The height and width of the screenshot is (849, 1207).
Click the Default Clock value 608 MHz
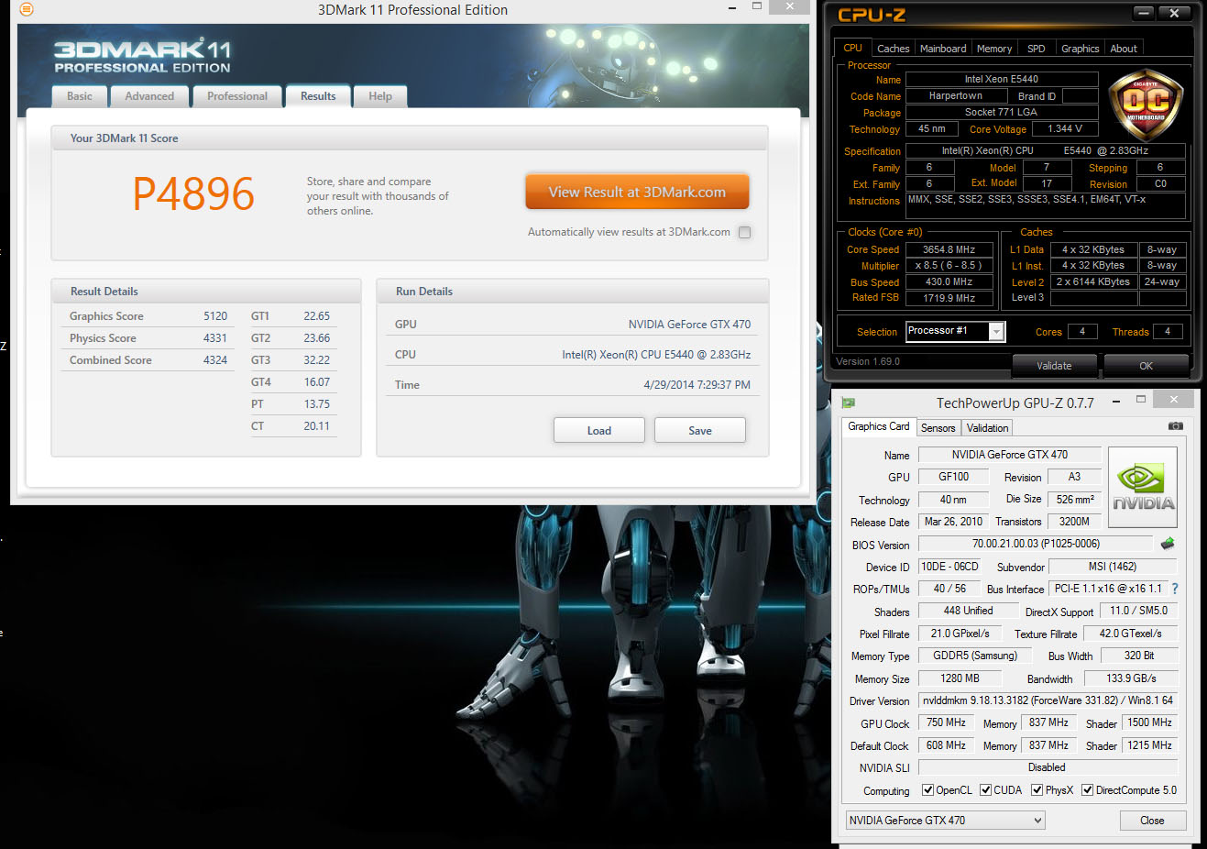tap(946, 745)
